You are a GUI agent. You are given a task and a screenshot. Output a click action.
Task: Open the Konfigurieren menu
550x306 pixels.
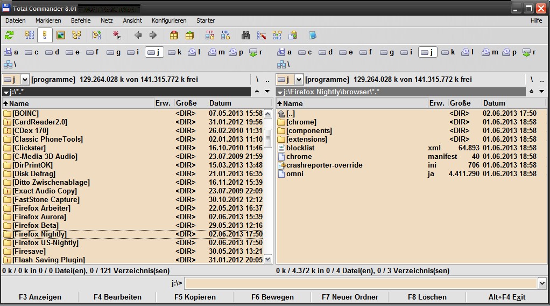(x=168, y=20)
